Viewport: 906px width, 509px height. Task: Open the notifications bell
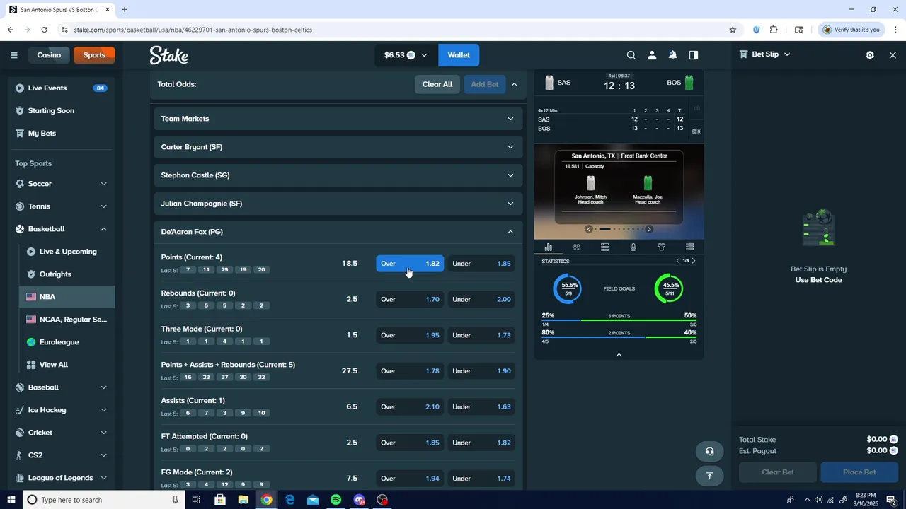click(x=672, y=55)
